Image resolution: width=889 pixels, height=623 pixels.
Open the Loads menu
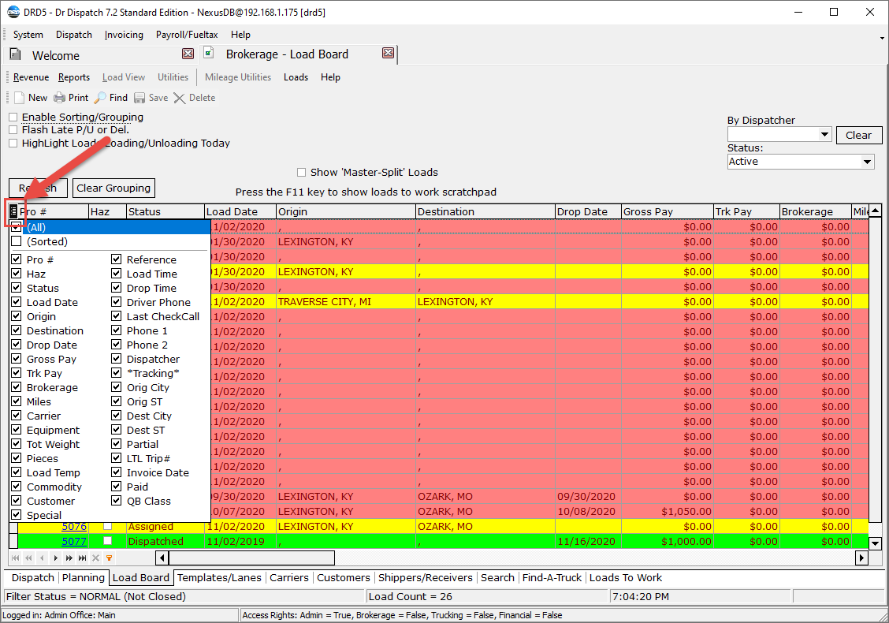[x=296, y=77]
